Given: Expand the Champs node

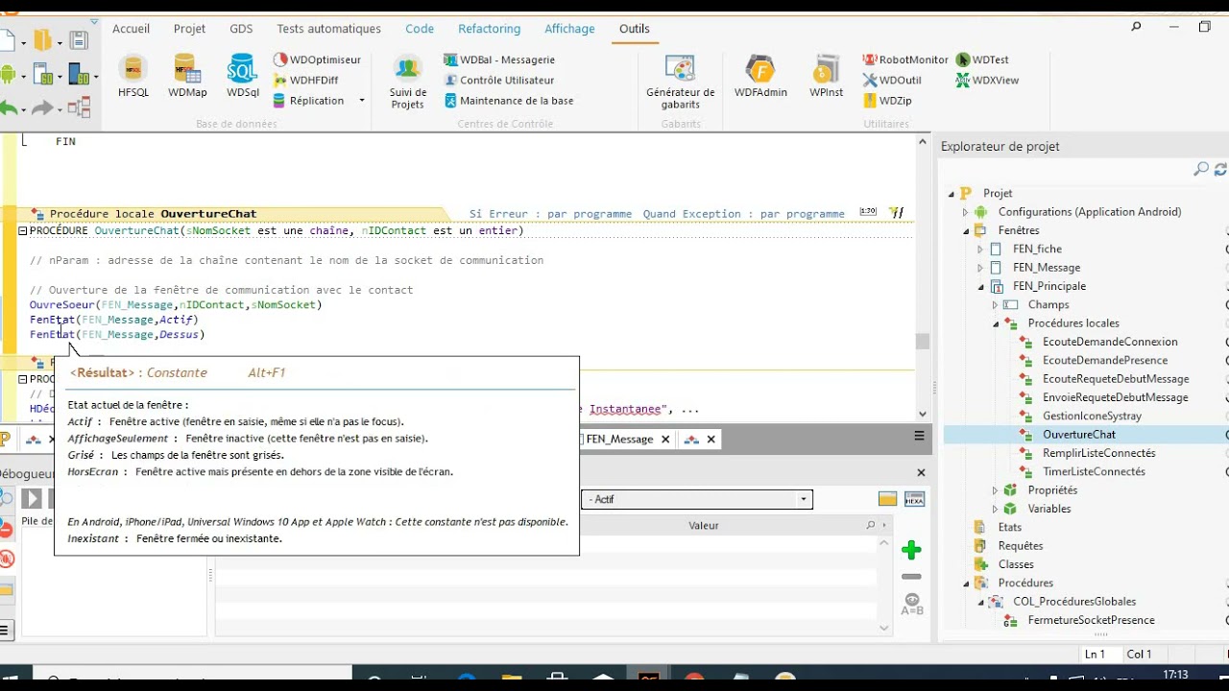Looking at the screenshot, I should (995, 305).
